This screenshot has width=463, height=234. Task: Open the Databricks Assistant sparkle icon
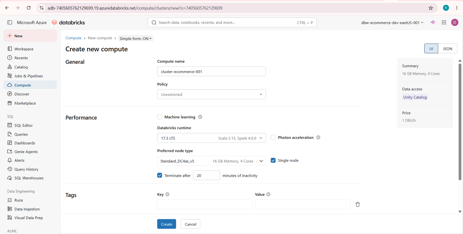click(x=433, y=22)
